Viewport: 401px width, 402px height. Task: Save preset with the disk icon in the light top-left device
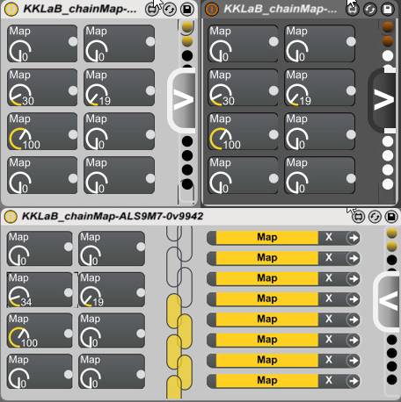click(187, 10)
